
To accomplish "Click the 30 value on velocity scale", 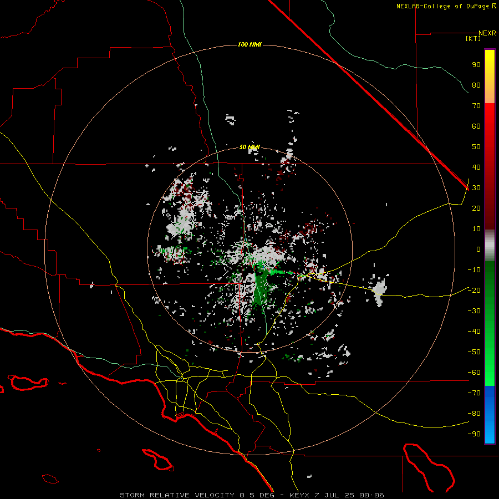I will [x=476, y=188].
